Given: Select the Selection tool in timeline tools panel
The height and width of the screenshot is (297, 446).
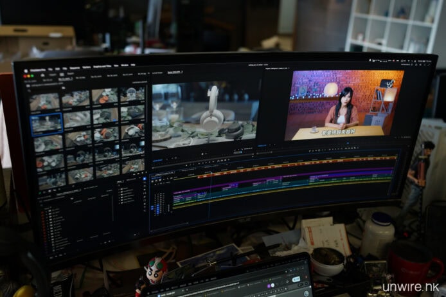Looking at the screenshot, I should click(x=153, y=183).
